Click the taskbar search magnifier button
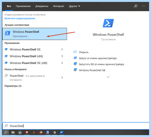The height and width of the screenshot is (137, 151). coord(6,132)
